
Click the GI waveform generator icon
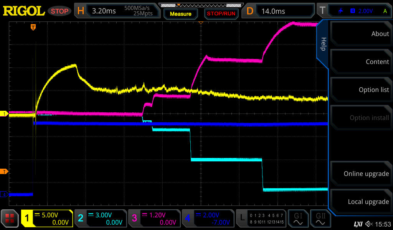click(298, 219)
